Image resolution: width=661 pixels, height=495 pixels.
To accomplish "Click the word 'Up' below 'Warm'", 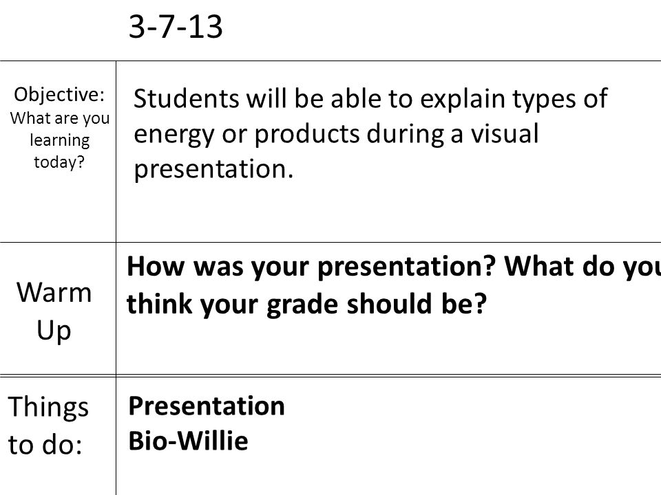I will tap(54, 331).
